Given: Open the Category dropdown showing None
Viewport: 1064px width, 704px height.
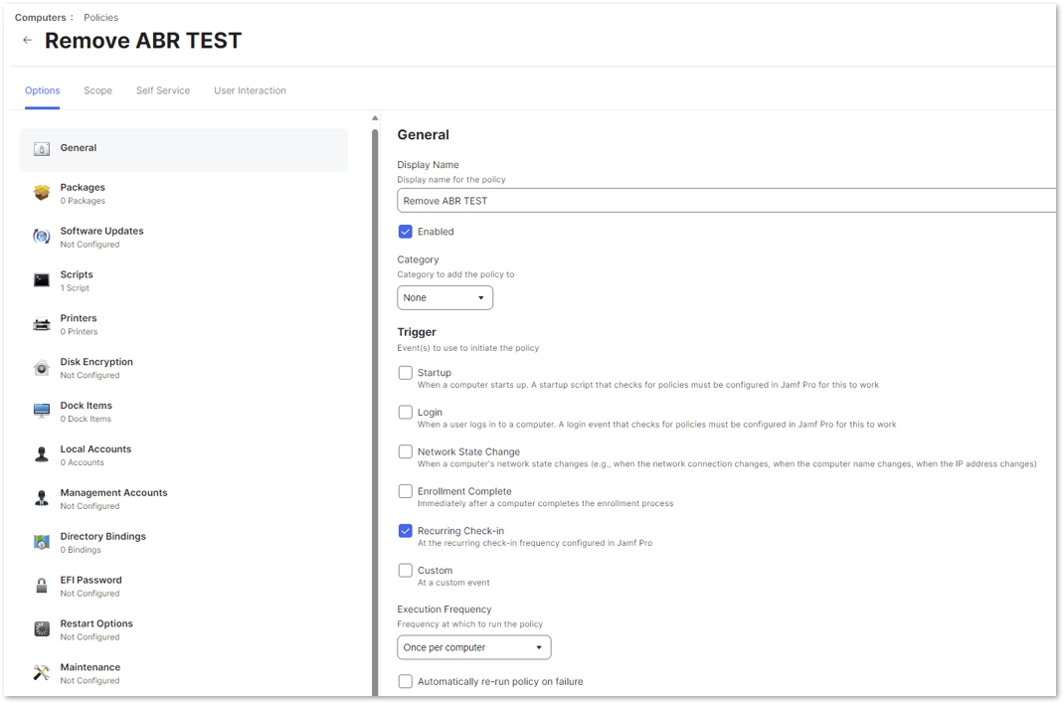Looking at the screenshot, I should coord(445,297).
